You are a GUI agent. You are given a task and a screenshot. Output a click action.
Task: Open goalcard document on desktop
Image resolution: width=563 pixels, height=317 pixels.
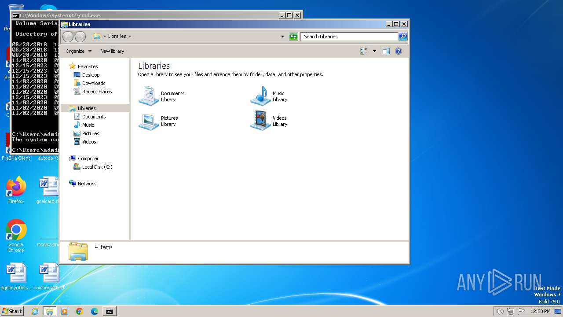(x=48, y=190)
